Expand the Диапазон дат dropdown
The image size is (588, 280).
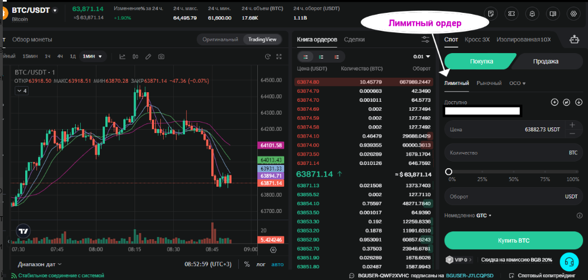point(40,264)
